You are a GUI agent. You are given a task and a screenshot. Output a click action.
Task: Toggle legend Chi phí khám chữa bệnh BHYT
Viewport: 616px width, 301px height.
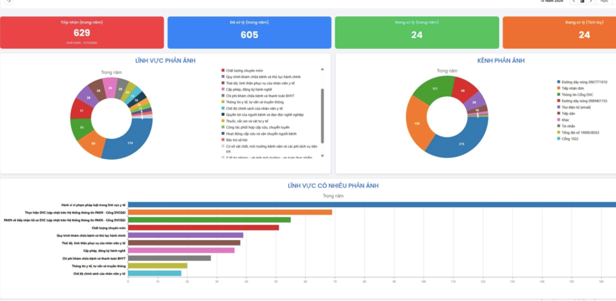(258, 96)
